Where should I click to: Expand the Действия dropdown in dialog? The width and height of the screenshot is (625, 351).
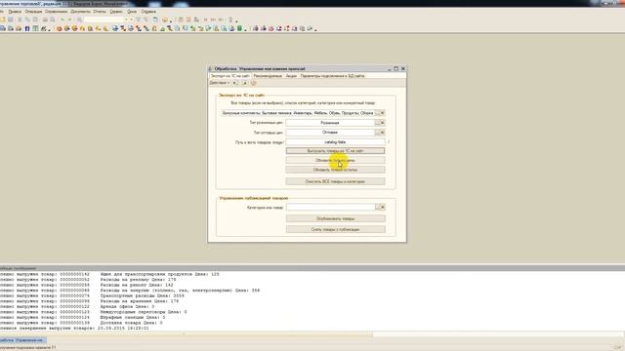pyautogui.click(x=220, y=83)
